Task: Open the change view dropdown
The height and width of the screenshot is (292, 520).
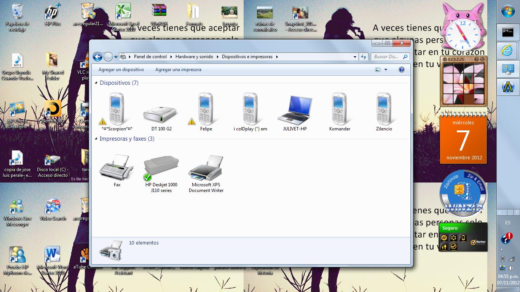Action: pyautogui.click(x=386, y=70)
